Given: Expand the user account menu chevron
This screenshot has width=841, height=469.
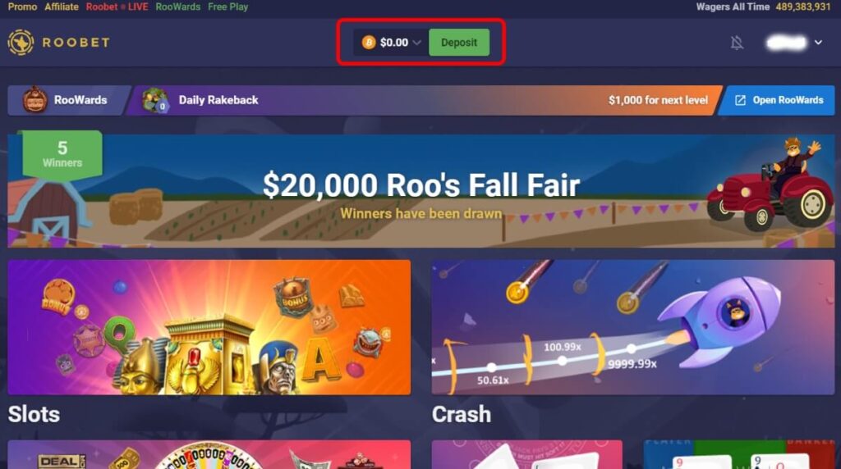Looking at the screenshot, I should click(x=818, y=43).
